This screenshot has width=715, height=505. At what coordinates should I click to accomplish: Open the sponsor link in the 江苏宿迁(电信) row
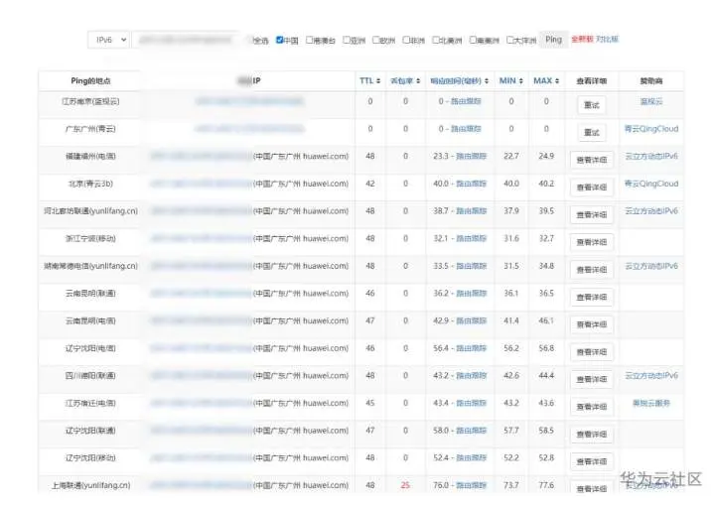coord(651,403)
